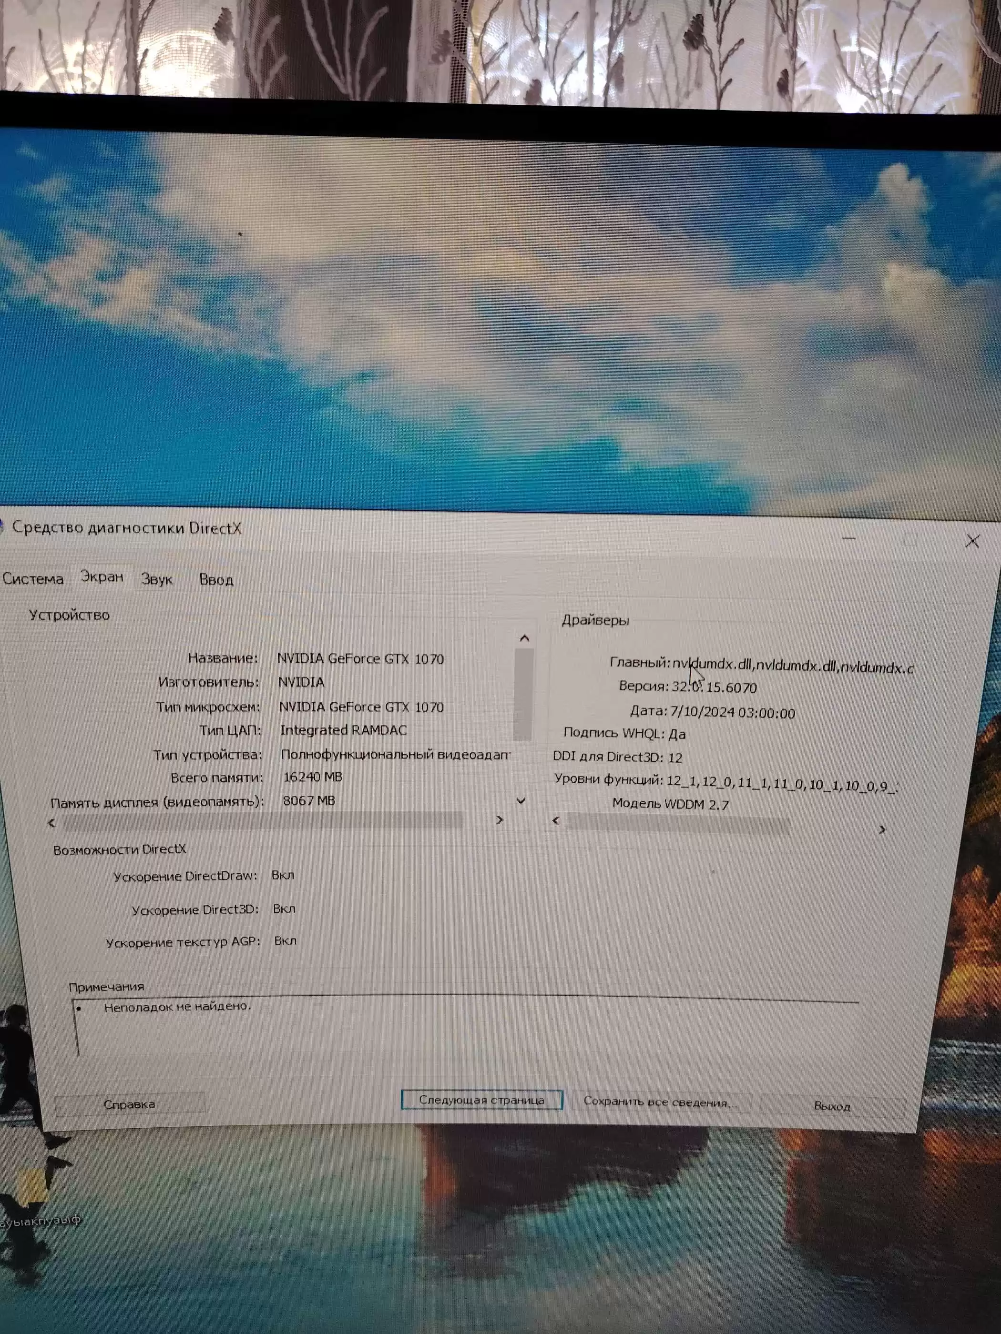The width and height of the screenshot is (1001, 1334).
Task: Click the Устройство vertical scrollbar thumb
Action: (523, 694)
